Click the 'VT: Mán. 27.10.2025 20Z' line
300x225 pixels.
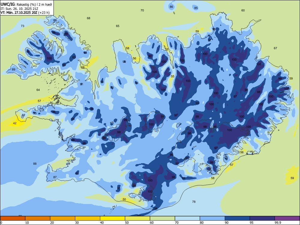pyautogui.click(x=19, y=13)
